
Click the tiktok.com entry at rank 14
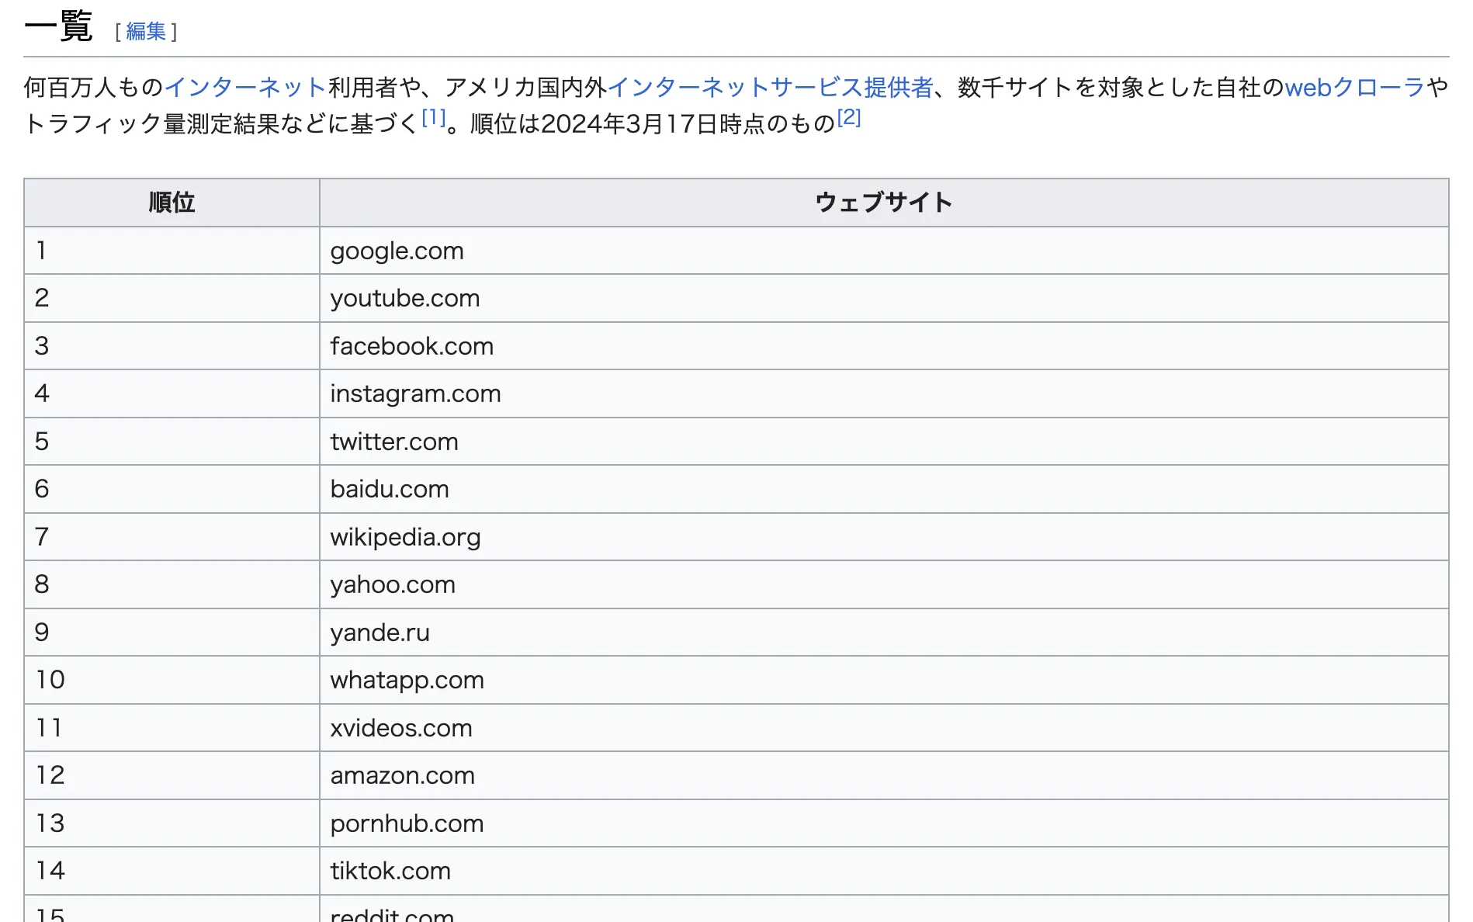(x=390, y=871)
